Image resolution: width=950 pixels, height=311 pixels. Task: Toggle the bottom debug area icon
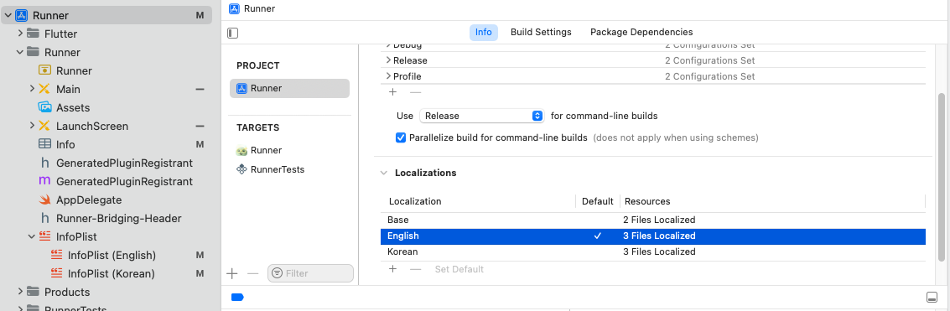(x=932, y=297)
